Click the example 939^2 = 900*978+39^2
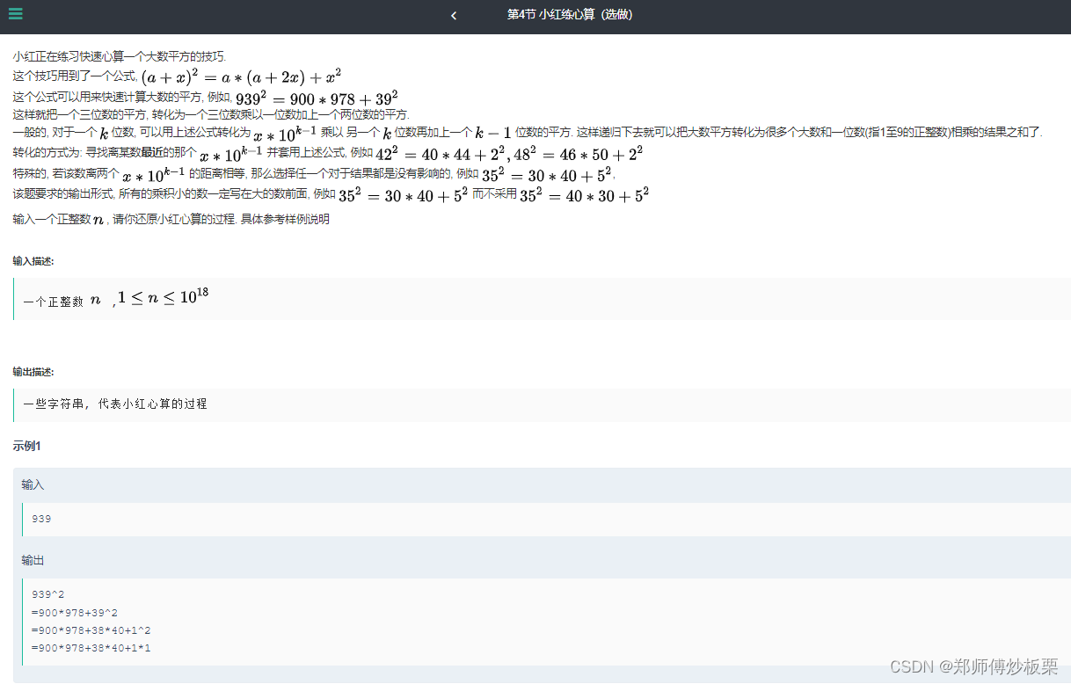Image resolution: width=1071 pixels, height=684 pixels. point(317,97)
